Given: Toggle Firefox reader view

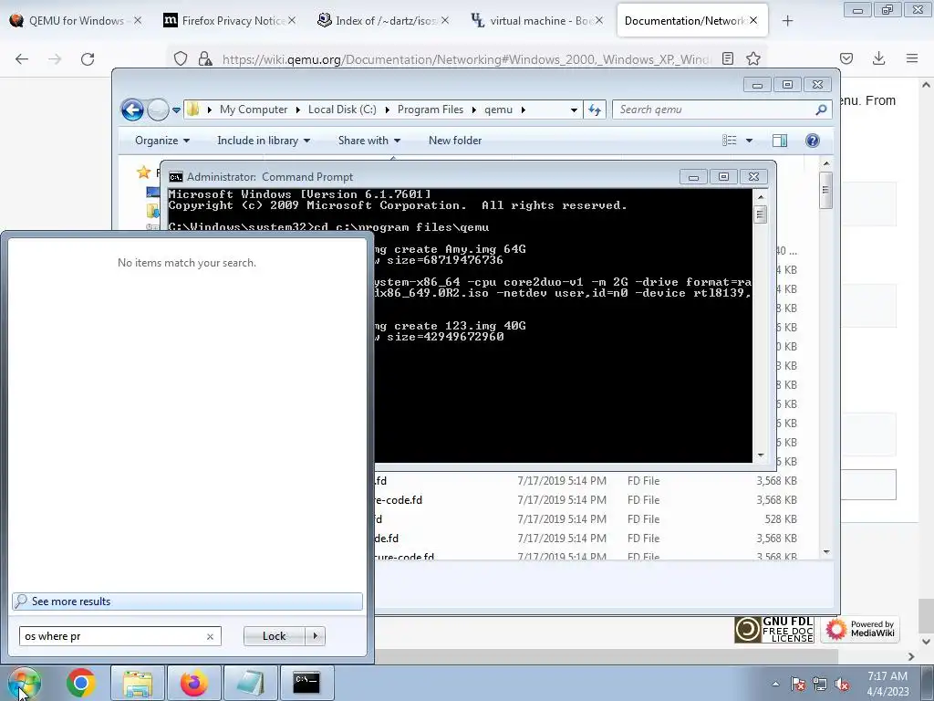Looking at the screenshot, I should pyautogui.click(x=727, y=58).
